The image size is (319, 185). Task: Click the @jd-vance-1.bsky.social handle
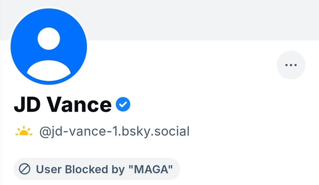click(115, 131)
